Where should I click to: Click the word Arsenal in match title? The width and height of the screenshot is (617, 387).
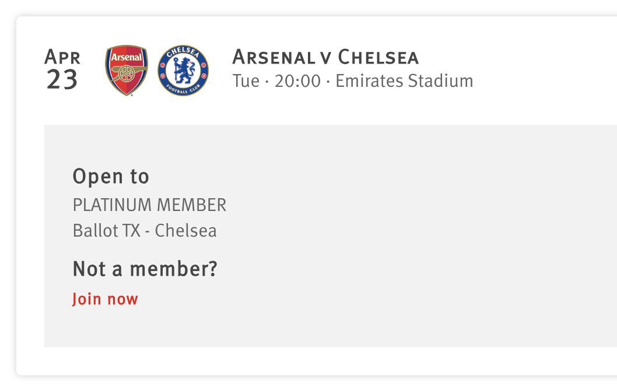pyautogui.click(x=274, y=57)
